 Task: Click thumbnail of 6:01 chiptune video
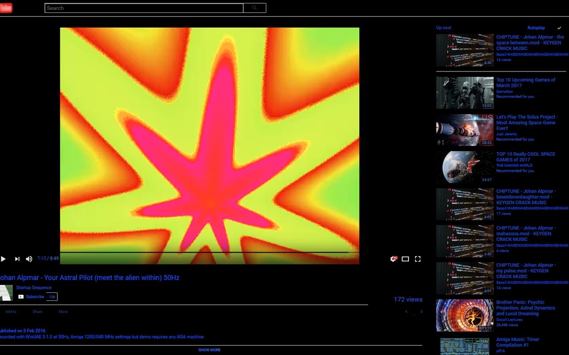tap(465, 278)
